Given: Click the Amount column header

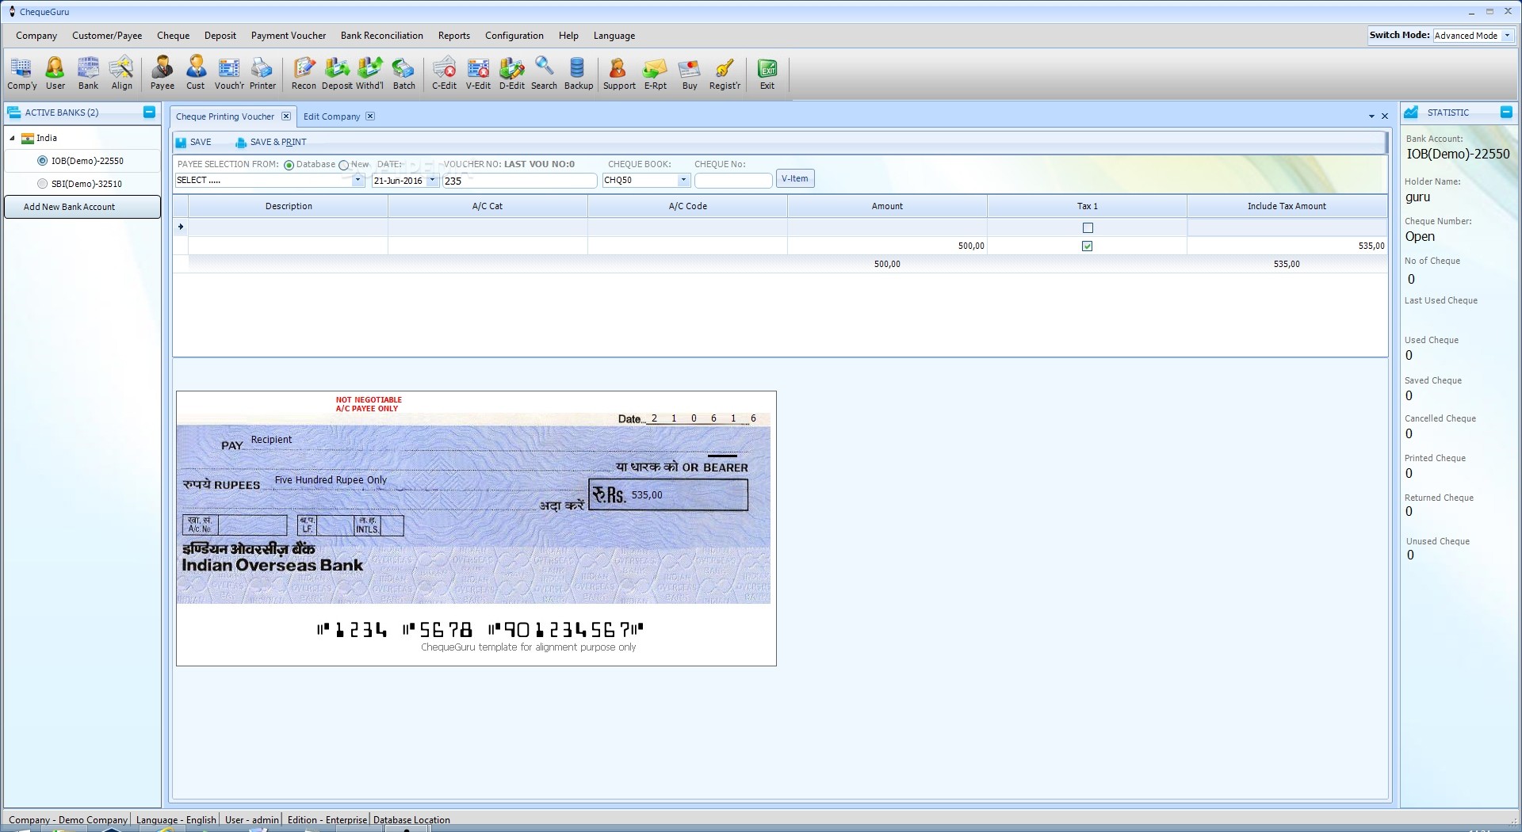Looking at the screenshot, I should (x=887, y=206).
